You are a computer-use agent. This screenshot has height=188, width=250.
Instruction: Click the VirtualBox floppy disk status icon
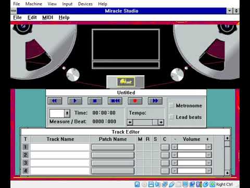[151, 184]
